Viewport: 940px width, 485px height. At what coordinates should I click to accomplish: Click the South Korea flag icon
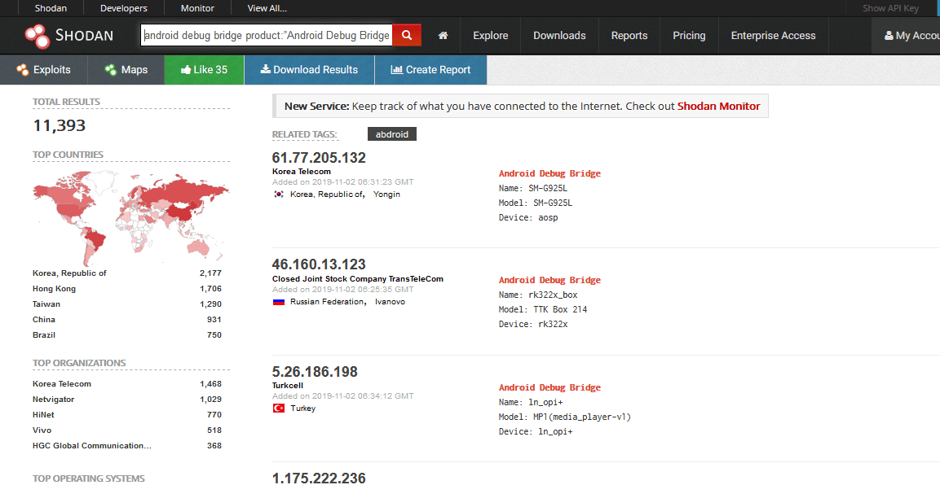tap(278, 194)
